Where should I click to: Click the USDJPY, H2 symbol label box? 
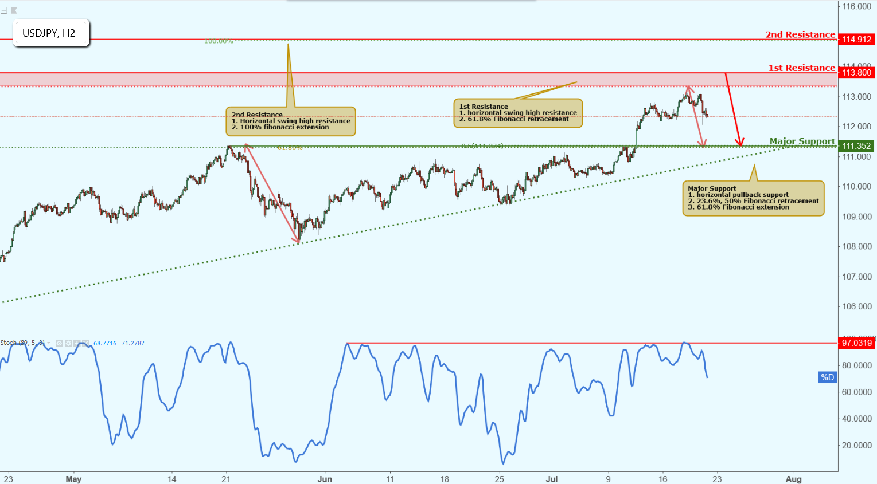tap(50, 33)
